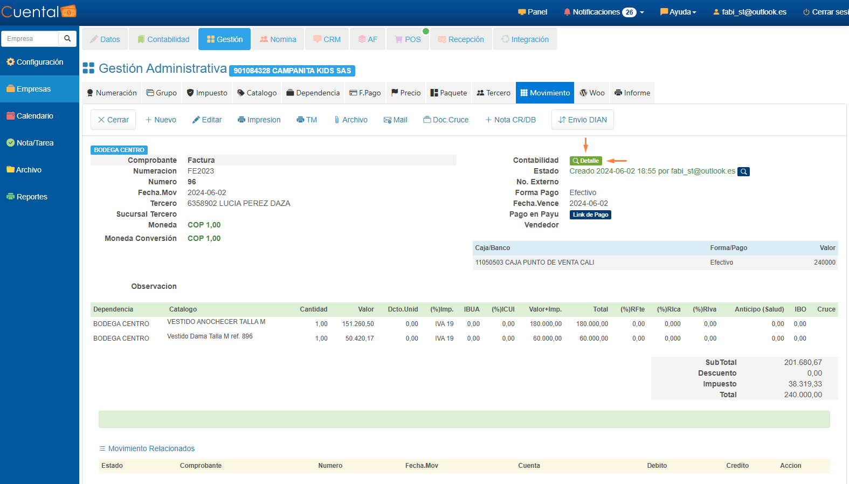
Task: Click the Mail envelope toolbar item
Action: (x=395, y=120)
